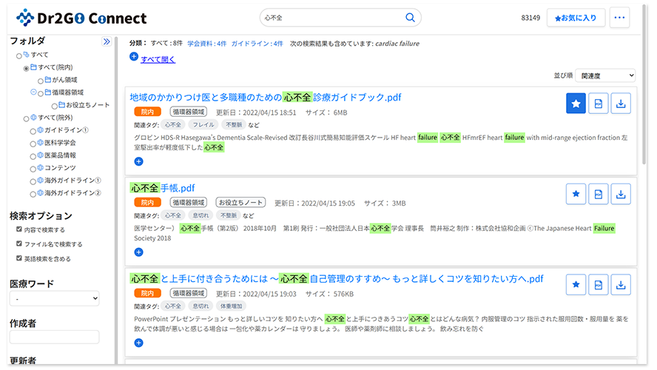Favorite 心不全手帳.pdf with the star
The image size is (657, 370).
click(x=576, y=194)
